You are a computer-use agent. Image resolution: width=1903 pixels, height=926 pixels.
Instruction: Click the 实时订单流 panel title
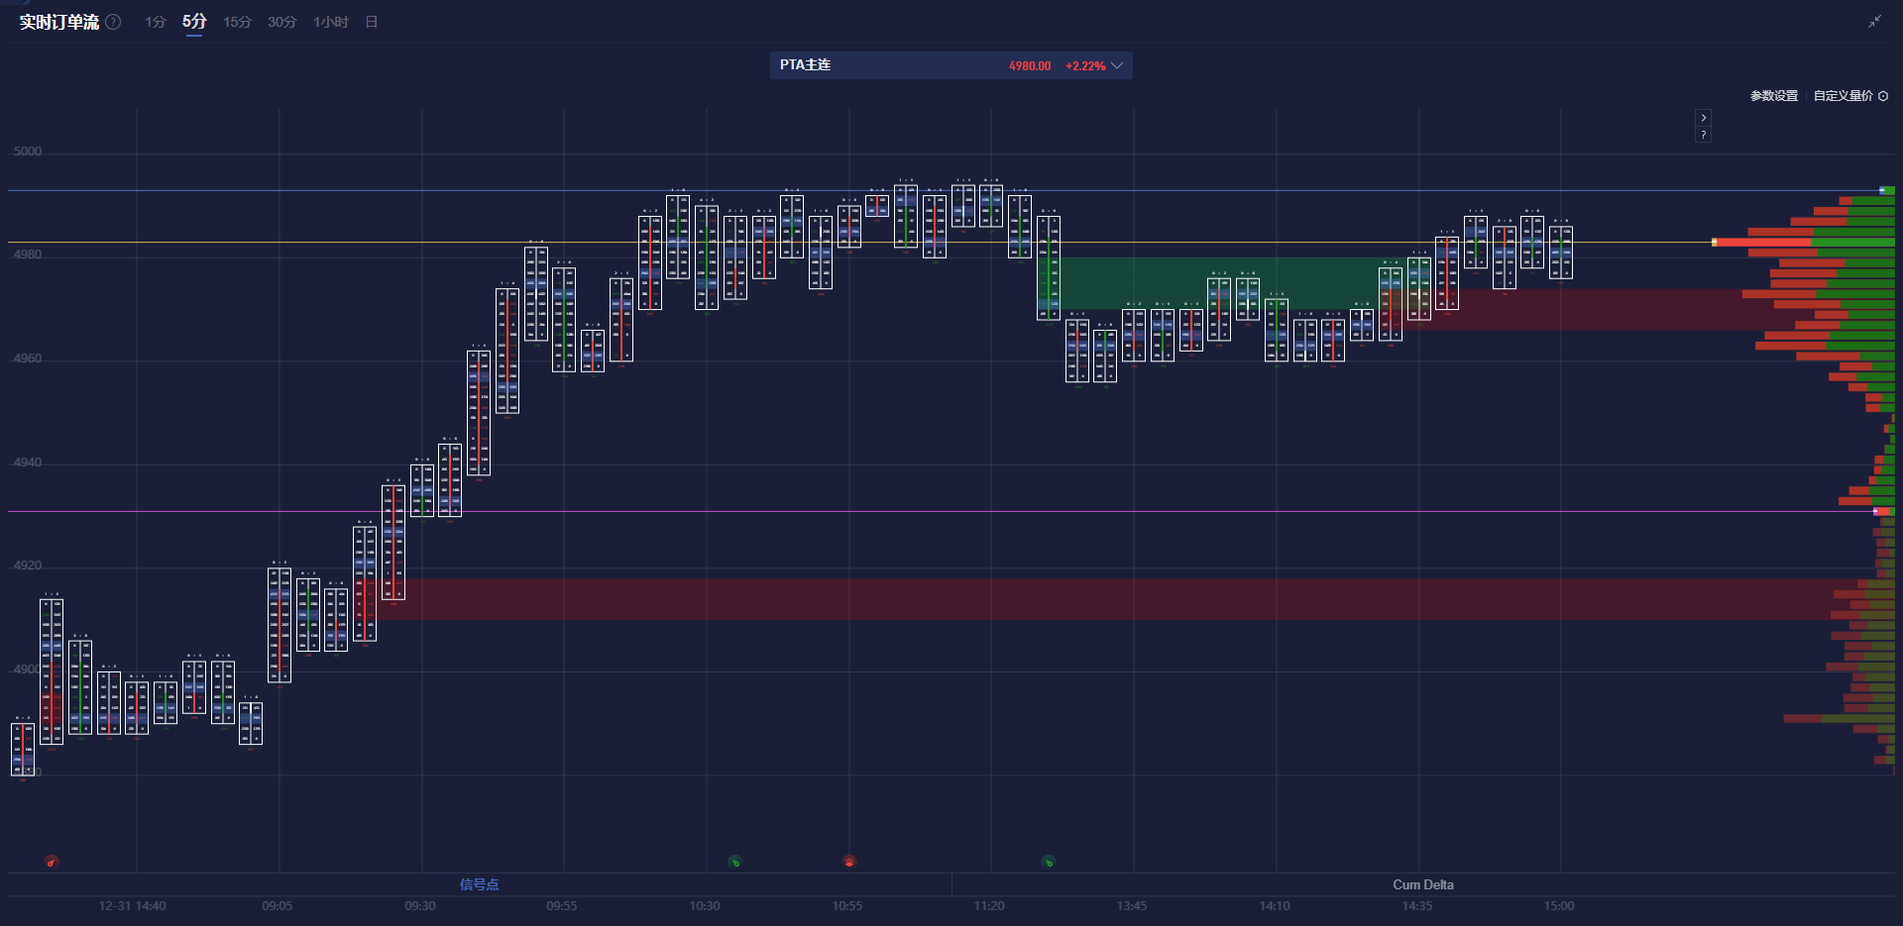pos(59,22)
